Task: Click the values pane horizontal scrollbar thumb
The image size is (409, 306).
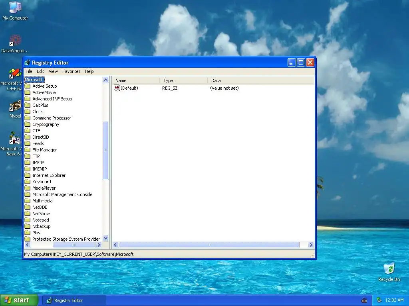Action: click(x=209, y=245)
